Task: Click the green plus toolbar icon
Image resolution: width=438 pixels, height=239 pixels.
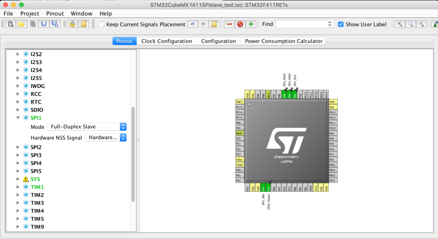Action: [251, 24]
